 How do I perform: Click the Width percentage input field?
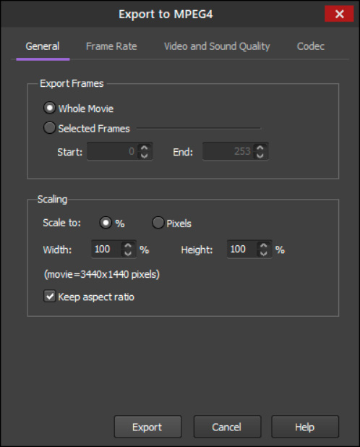107,249
